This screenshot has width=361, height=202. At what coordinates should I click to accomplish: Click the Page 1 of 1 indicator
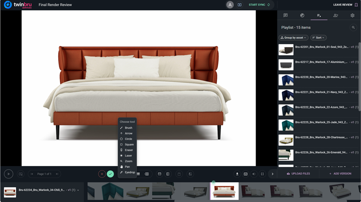(44, 174)
